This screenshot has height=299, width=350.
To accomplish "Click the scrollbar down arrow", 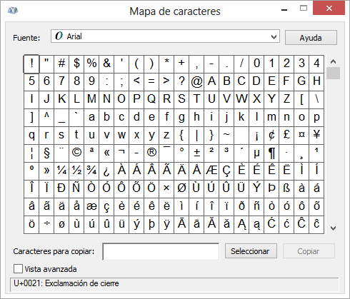I will (333, 228).
